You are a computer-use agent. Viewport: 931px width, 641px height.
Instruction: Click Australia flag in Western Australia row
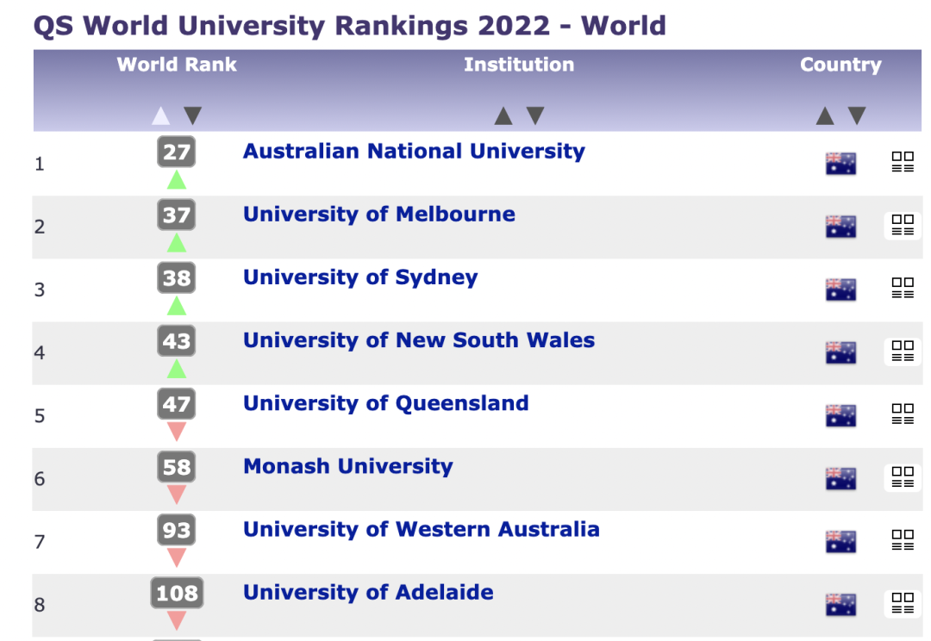pyautogui.click(x=840, y=542)
